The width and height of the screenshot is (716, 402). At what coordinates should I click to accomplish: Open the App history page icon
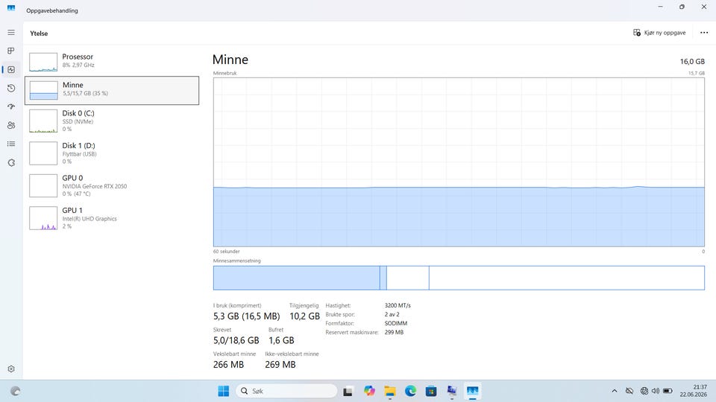[x=11, y=88]
